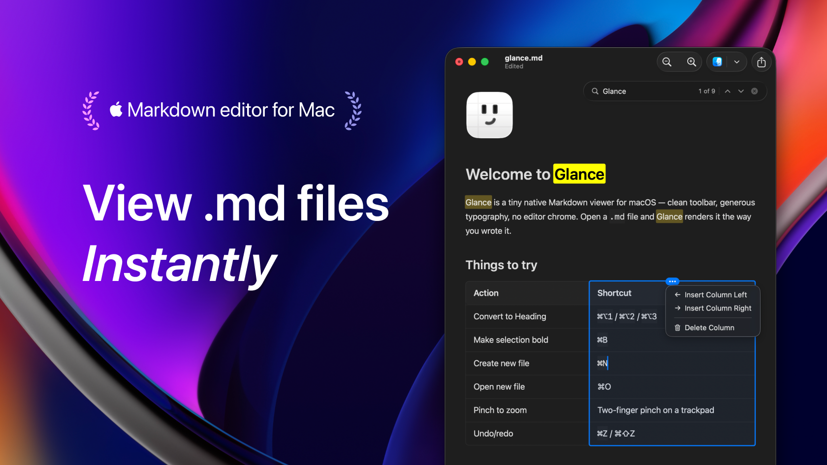827x465 pixels.
Task: Click the ⌘O shortcut cell
Action: pyautogui.click(x=672, y=387)
